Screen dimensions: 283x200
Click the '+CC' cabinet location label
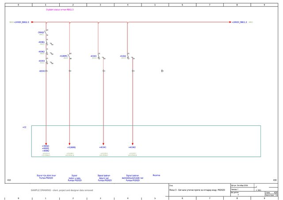coord(24,127)
